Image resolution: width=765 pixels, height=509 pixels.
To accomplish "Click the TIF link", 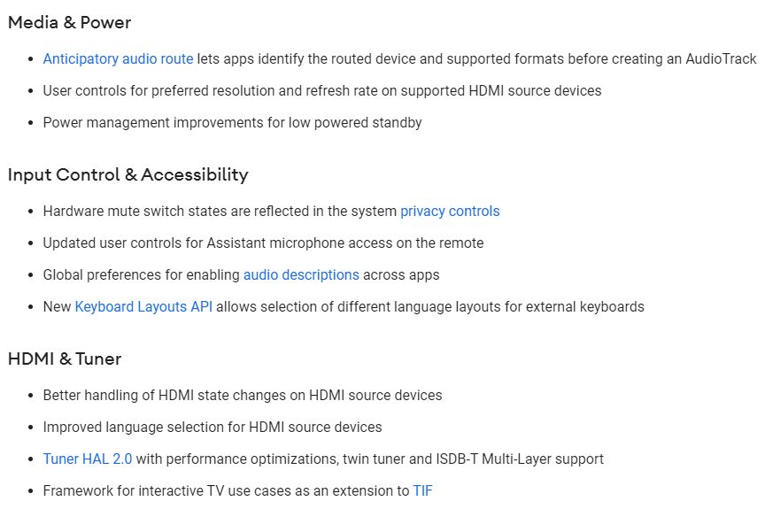I will [422, 490].
